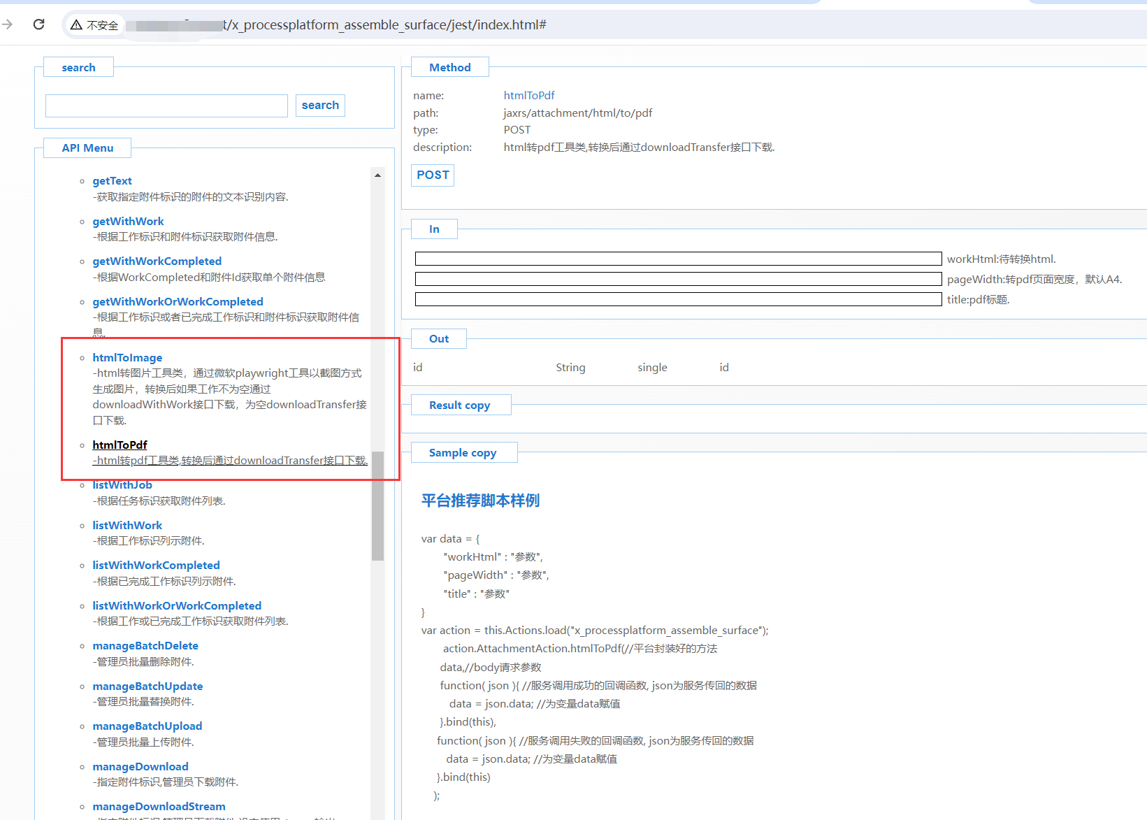1147x820 pixels.
Task: Click the browser address bar URL
Action: 384,25
